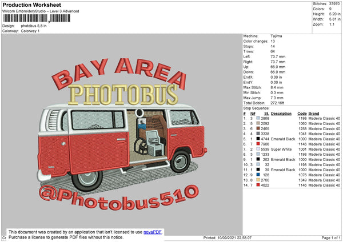
Task: Click 'Emerald Black' description in stop 5
Action: click(283, 139)
